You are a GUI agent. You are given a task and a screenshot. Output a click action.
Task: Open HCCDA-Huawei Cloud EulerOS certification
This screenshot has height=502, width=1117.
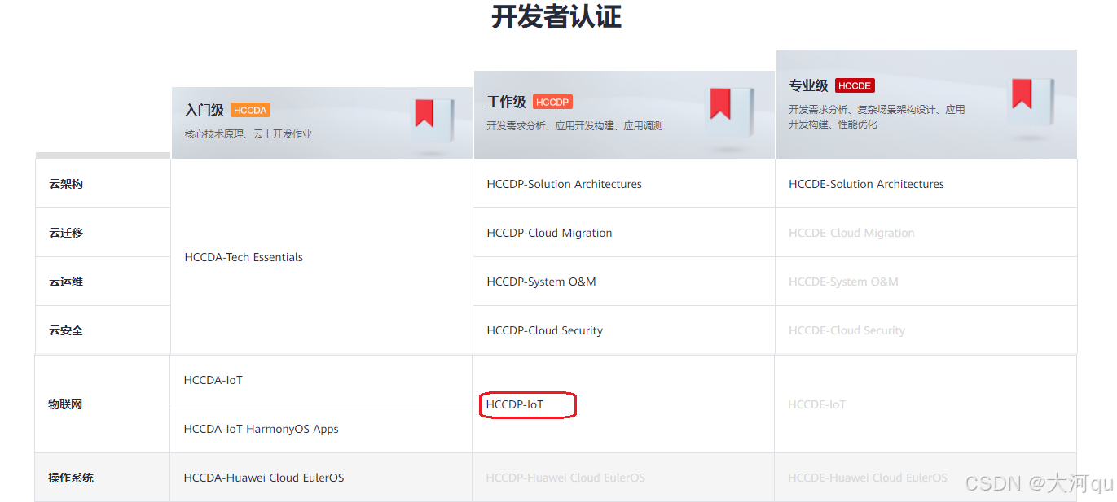(x=264, y=478)
